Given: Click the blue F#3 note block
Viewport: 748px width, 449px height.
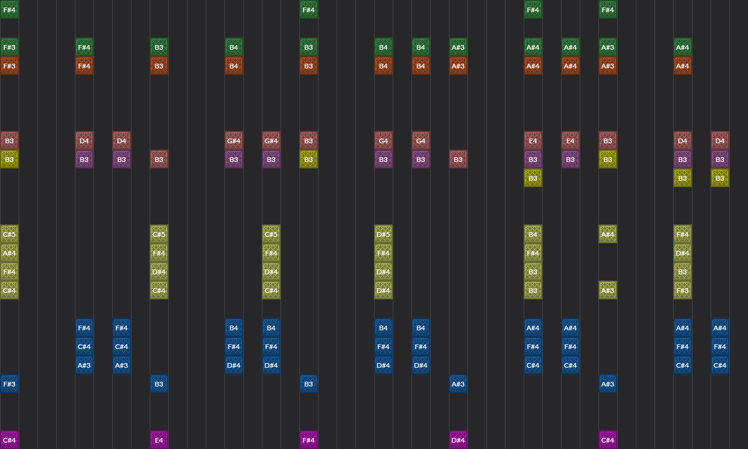Looking at the screenshot, I should click(x=9, y=384).
